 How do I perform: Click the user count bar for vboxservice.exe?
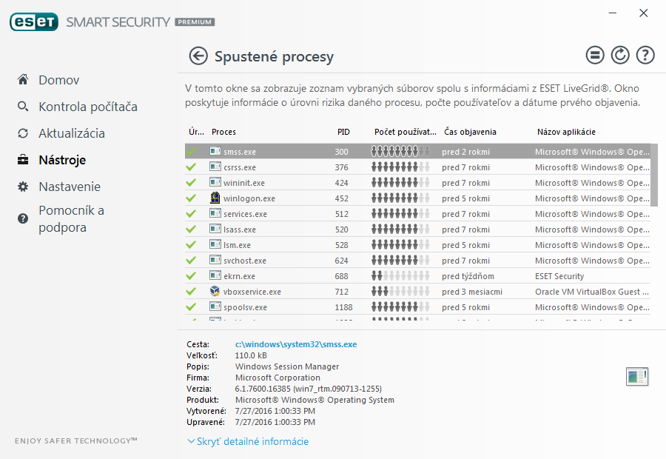coord(400,292)
